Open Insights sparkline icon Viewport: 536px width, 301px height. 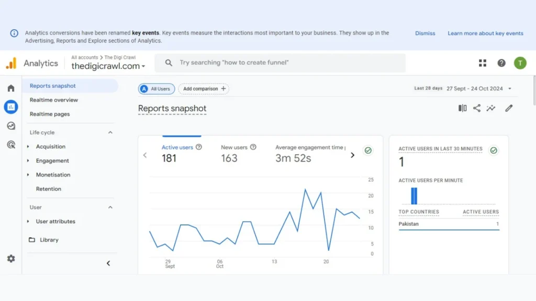click(491, 108)
